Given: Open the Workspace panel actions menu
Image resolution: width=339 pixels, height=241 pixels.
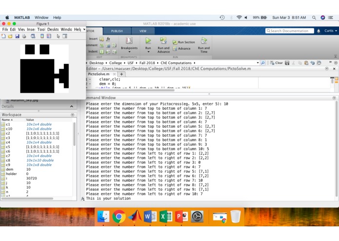Looking at the screenshot, I should 72,115.
